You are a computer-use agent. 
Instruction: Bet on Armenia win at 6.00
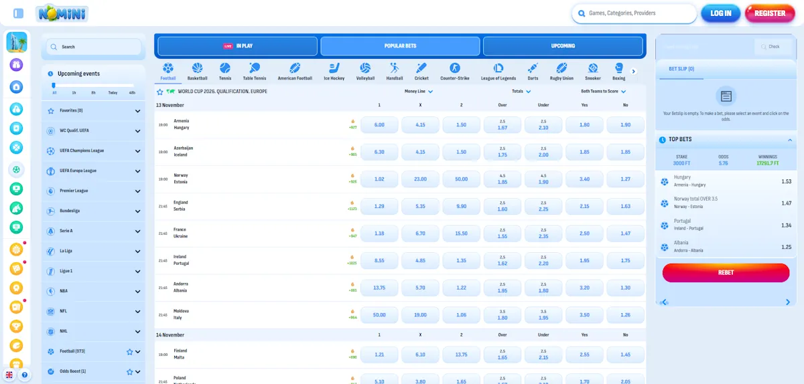[x=379, y=125]
